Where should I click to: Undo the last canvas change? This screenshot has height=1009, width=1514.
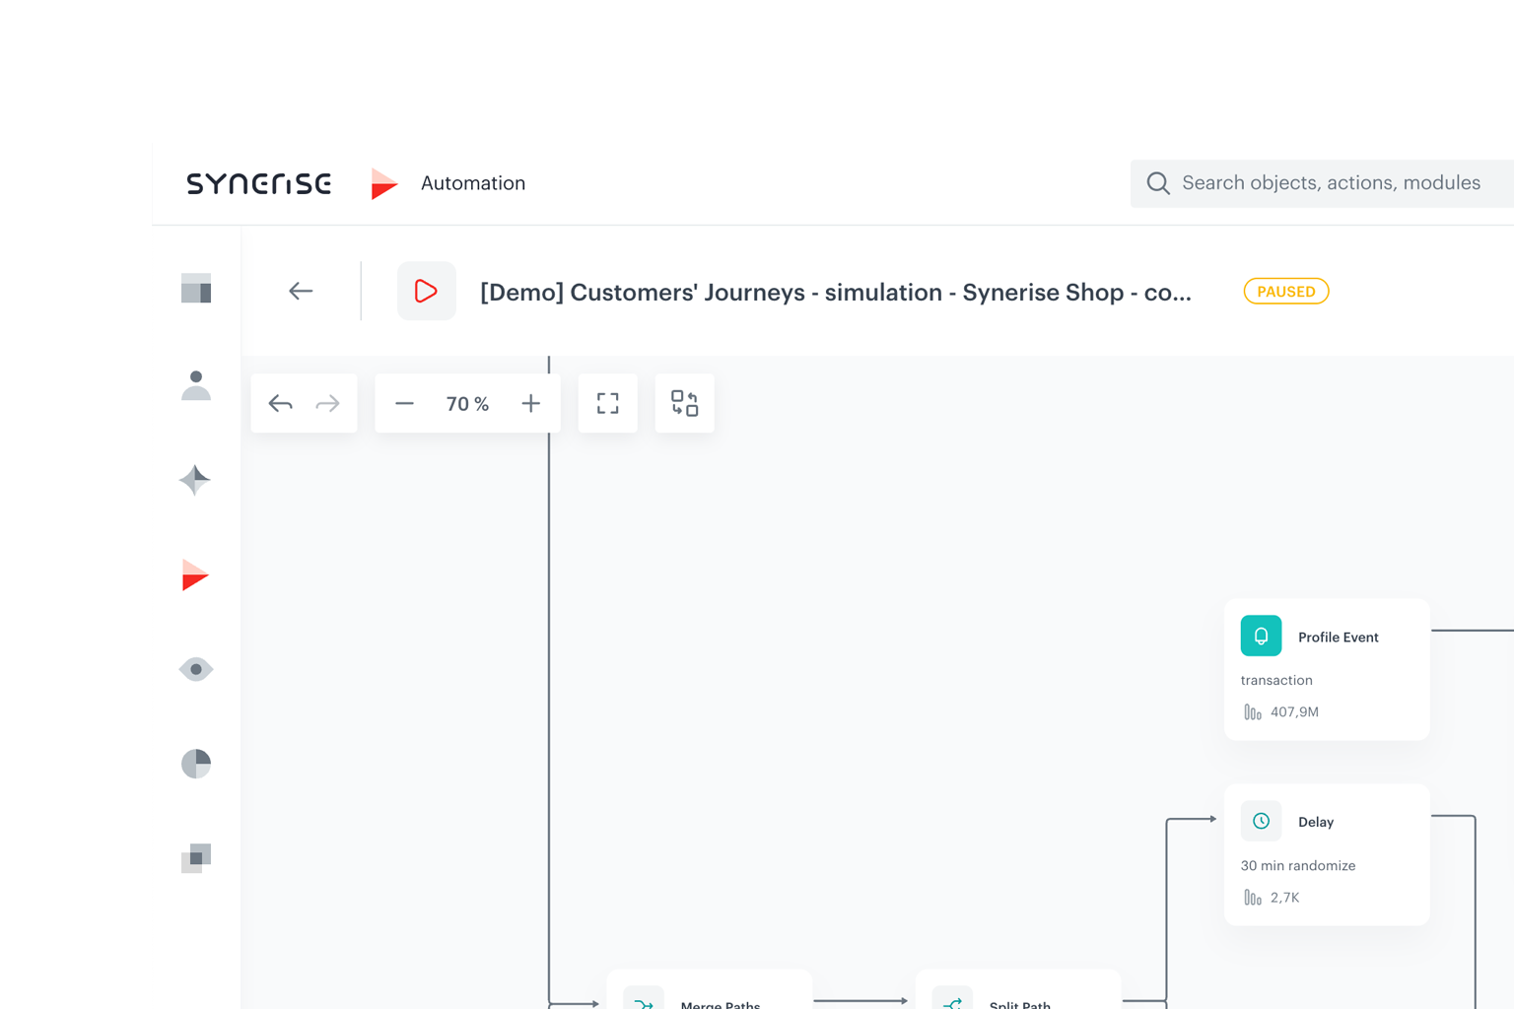click(280, 402)
